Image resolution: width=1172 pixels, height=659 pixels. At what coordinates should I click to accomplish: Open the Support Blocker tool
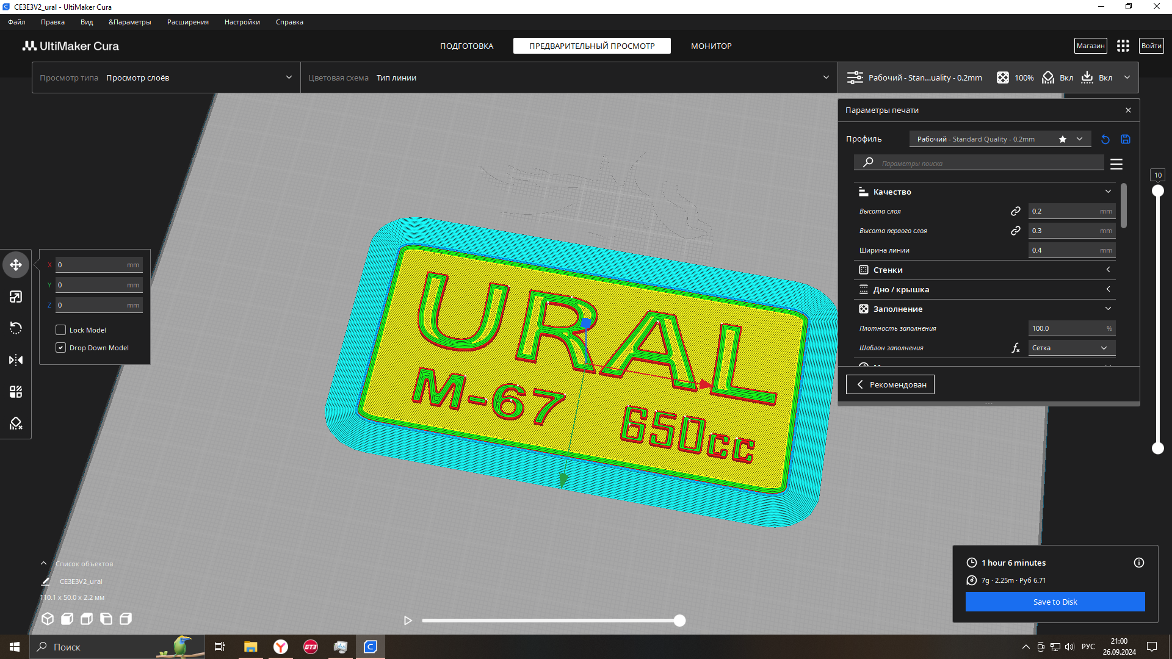pyautogui.click(x=16, y=423)
